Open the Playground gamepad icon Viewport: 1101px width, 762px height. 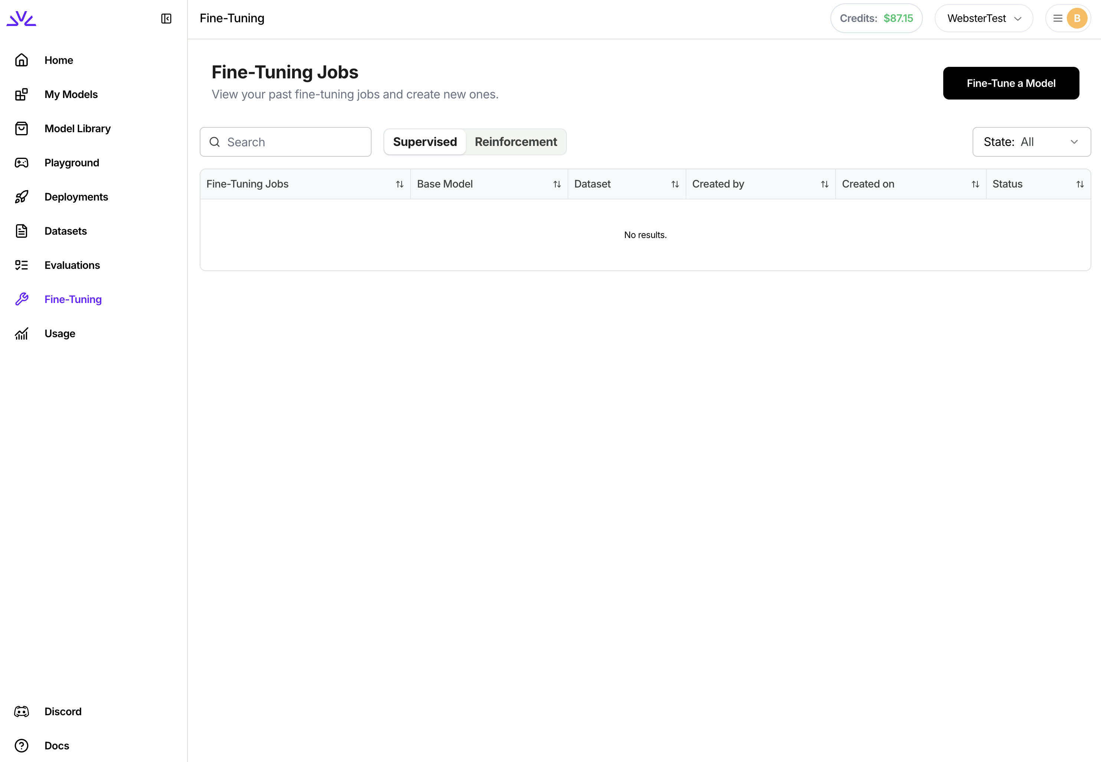(22, 163)
